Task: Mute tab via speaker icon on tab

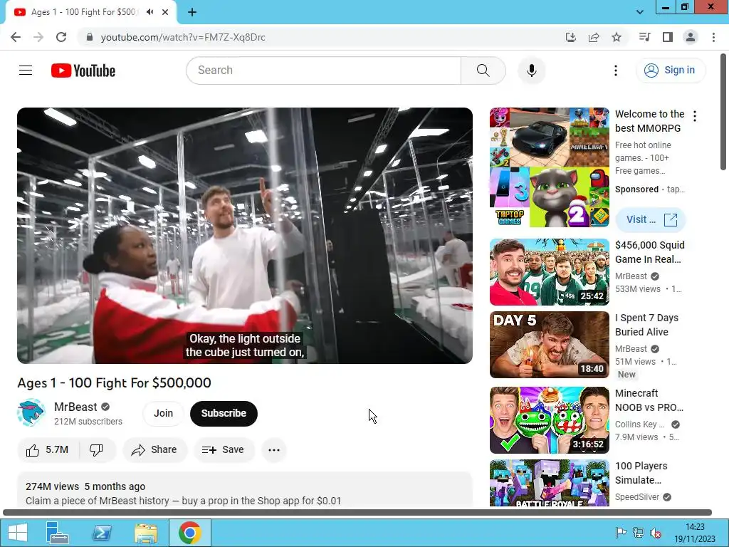Action: click(150, 12)
